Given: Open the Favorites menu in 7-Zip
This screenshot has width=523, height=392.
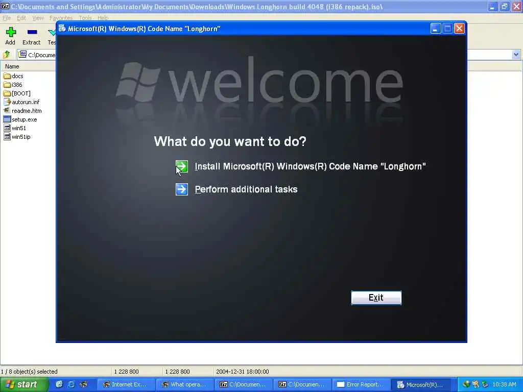Looking at the screenshot, I should (x=61, y=18).
